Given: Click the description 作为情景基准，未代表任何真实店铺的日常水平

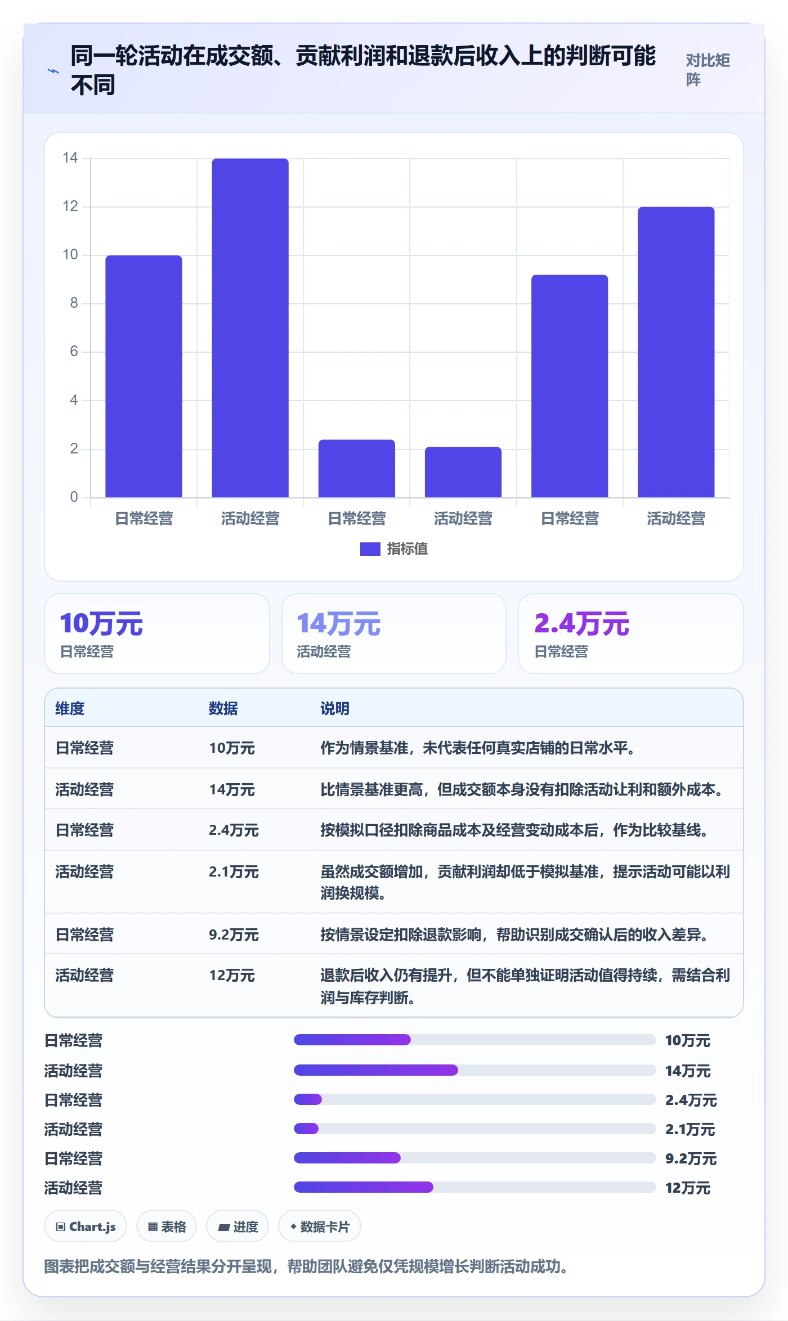Looking at the screenshot, I should (478, 748).
